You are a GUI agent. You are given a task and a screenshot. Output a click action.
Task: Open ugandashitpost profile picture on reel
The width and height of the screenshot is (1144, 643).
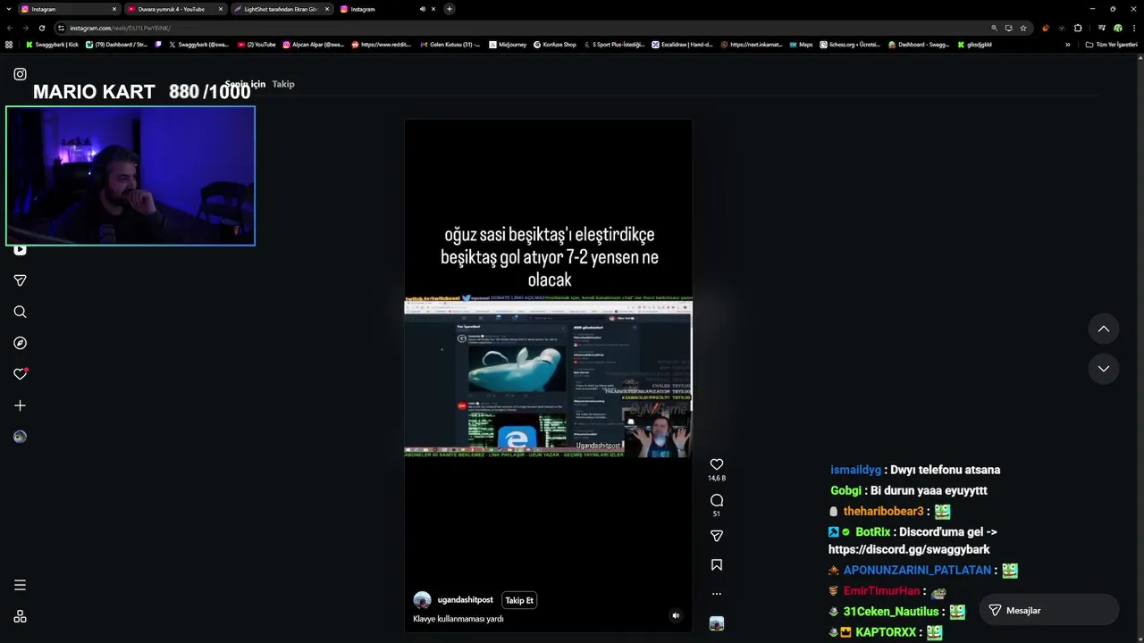click(x=422, y=600)
